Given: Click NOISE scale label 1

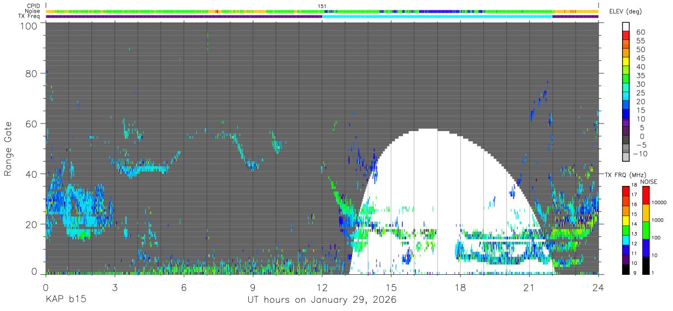Looking at the screenshot, I should [x=653, y=273].
